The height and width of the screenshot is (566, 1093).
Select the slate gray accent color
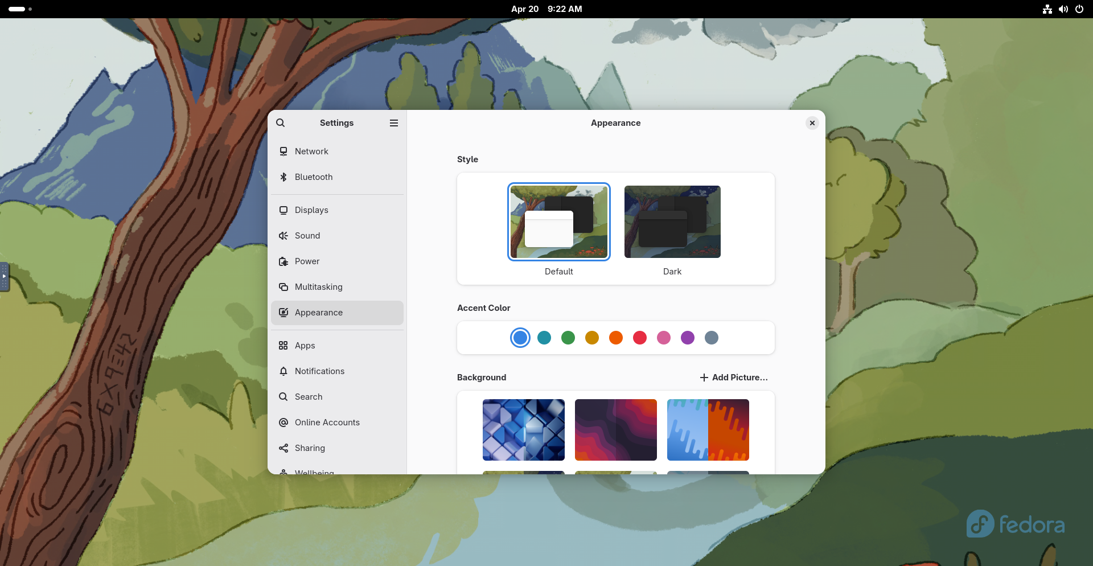(712, 338)
